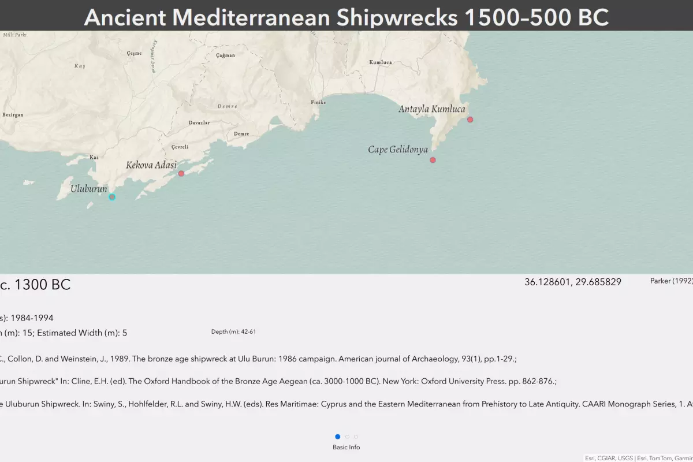The width and height of the screenshot is (693, 462).
Task: Click the Depth (m): 42-61 field
Action: (233, 331)
